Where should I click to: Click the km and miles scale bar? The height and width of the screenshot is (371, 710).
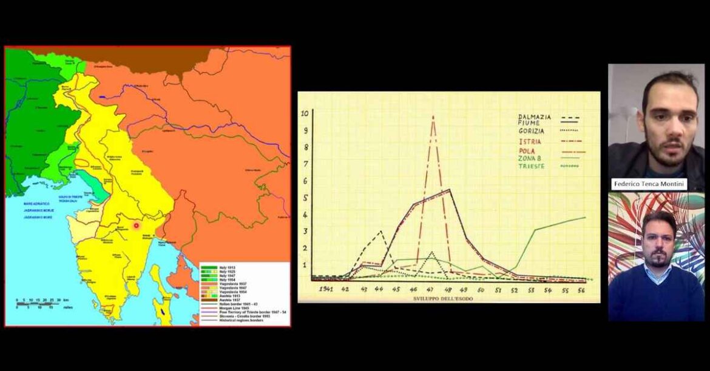click(x=38, y=303)
